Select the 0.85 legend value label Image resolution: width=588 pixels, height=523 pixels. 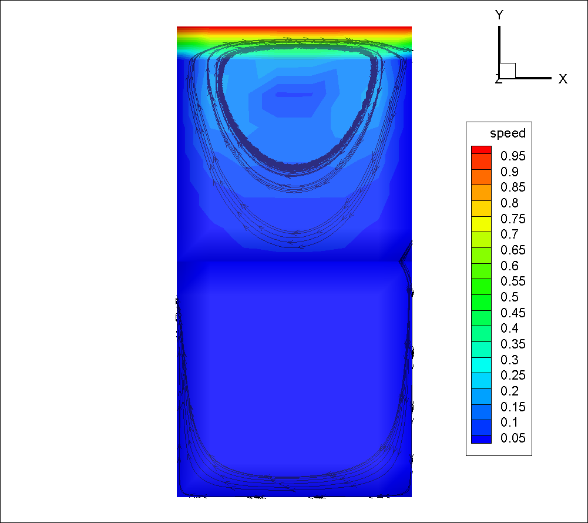513,187
